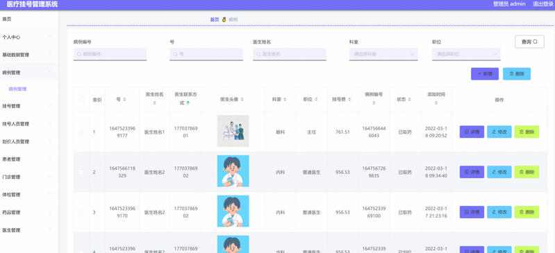The image size is (555, 253).
Task: Sort by 医生头像 column sort icon
Action: (x=242, y=100)
